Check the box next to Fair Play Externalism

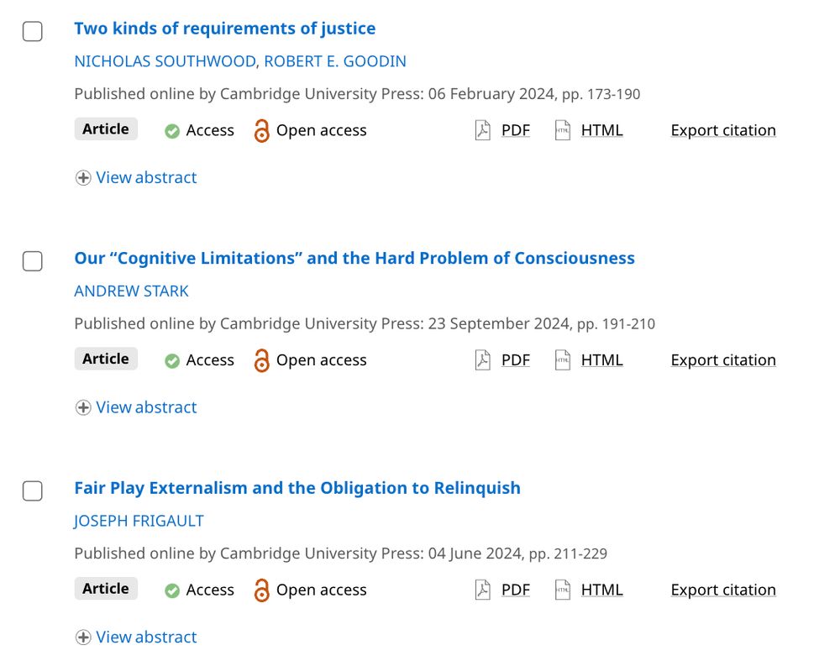[x=33, y=491]
